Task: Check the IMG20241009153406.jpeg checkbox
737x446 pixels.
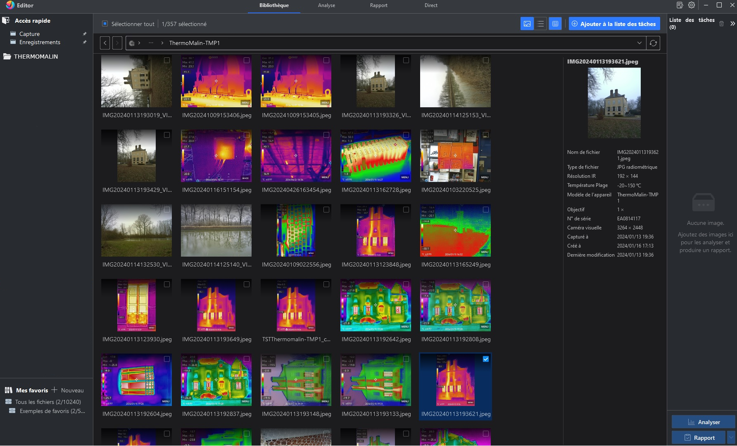Action: (247, 60)
